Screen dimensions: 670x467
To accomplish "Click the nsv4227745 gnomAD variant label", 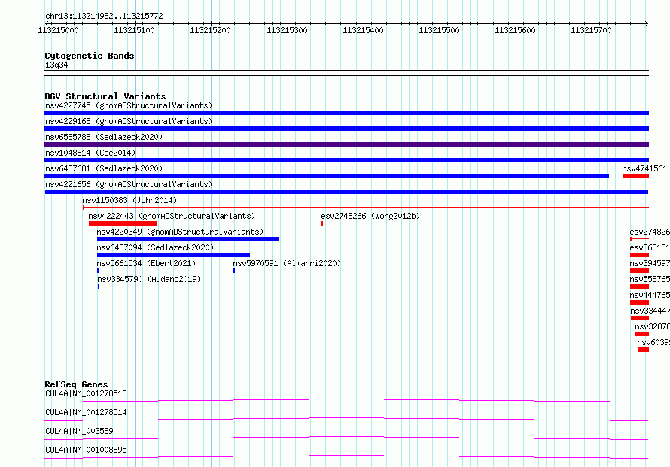I will click(x=129, y=105).
